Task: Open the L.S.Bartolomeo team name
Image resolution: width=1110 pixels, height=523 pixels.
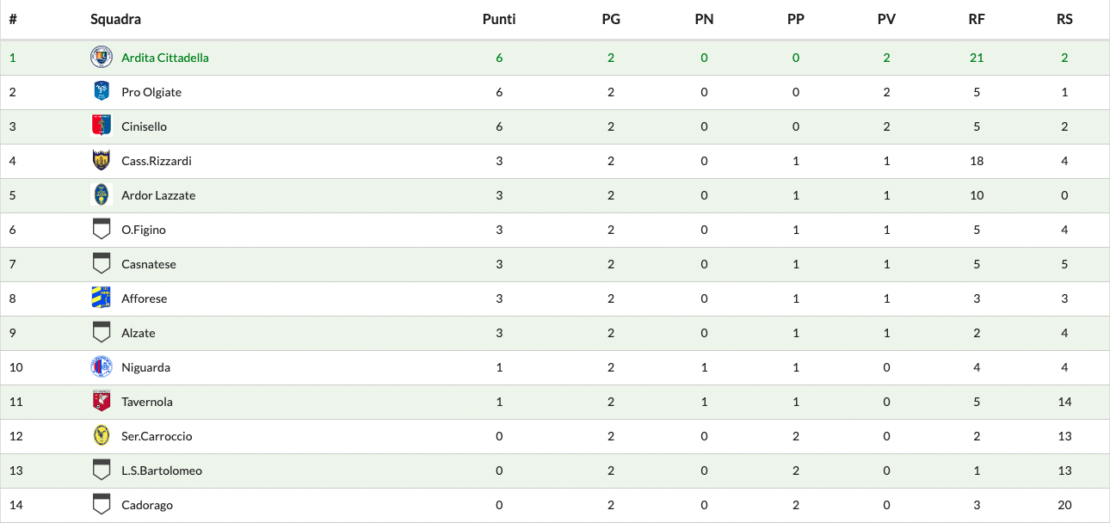Action: [162, 471]
